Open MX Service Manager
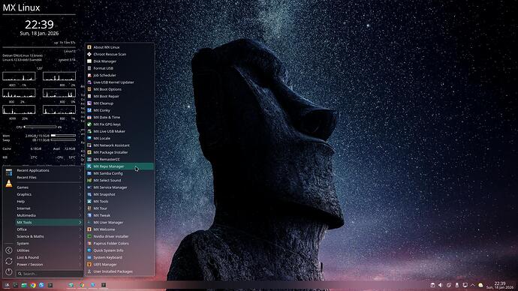The image size is (518, 291). [119, 187]
